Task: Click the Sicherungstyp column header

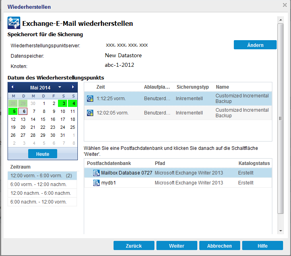Action: [x=193, y=87]
